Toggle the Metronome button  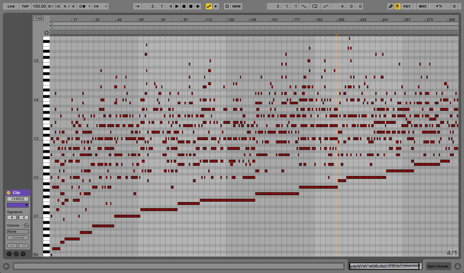82,6
